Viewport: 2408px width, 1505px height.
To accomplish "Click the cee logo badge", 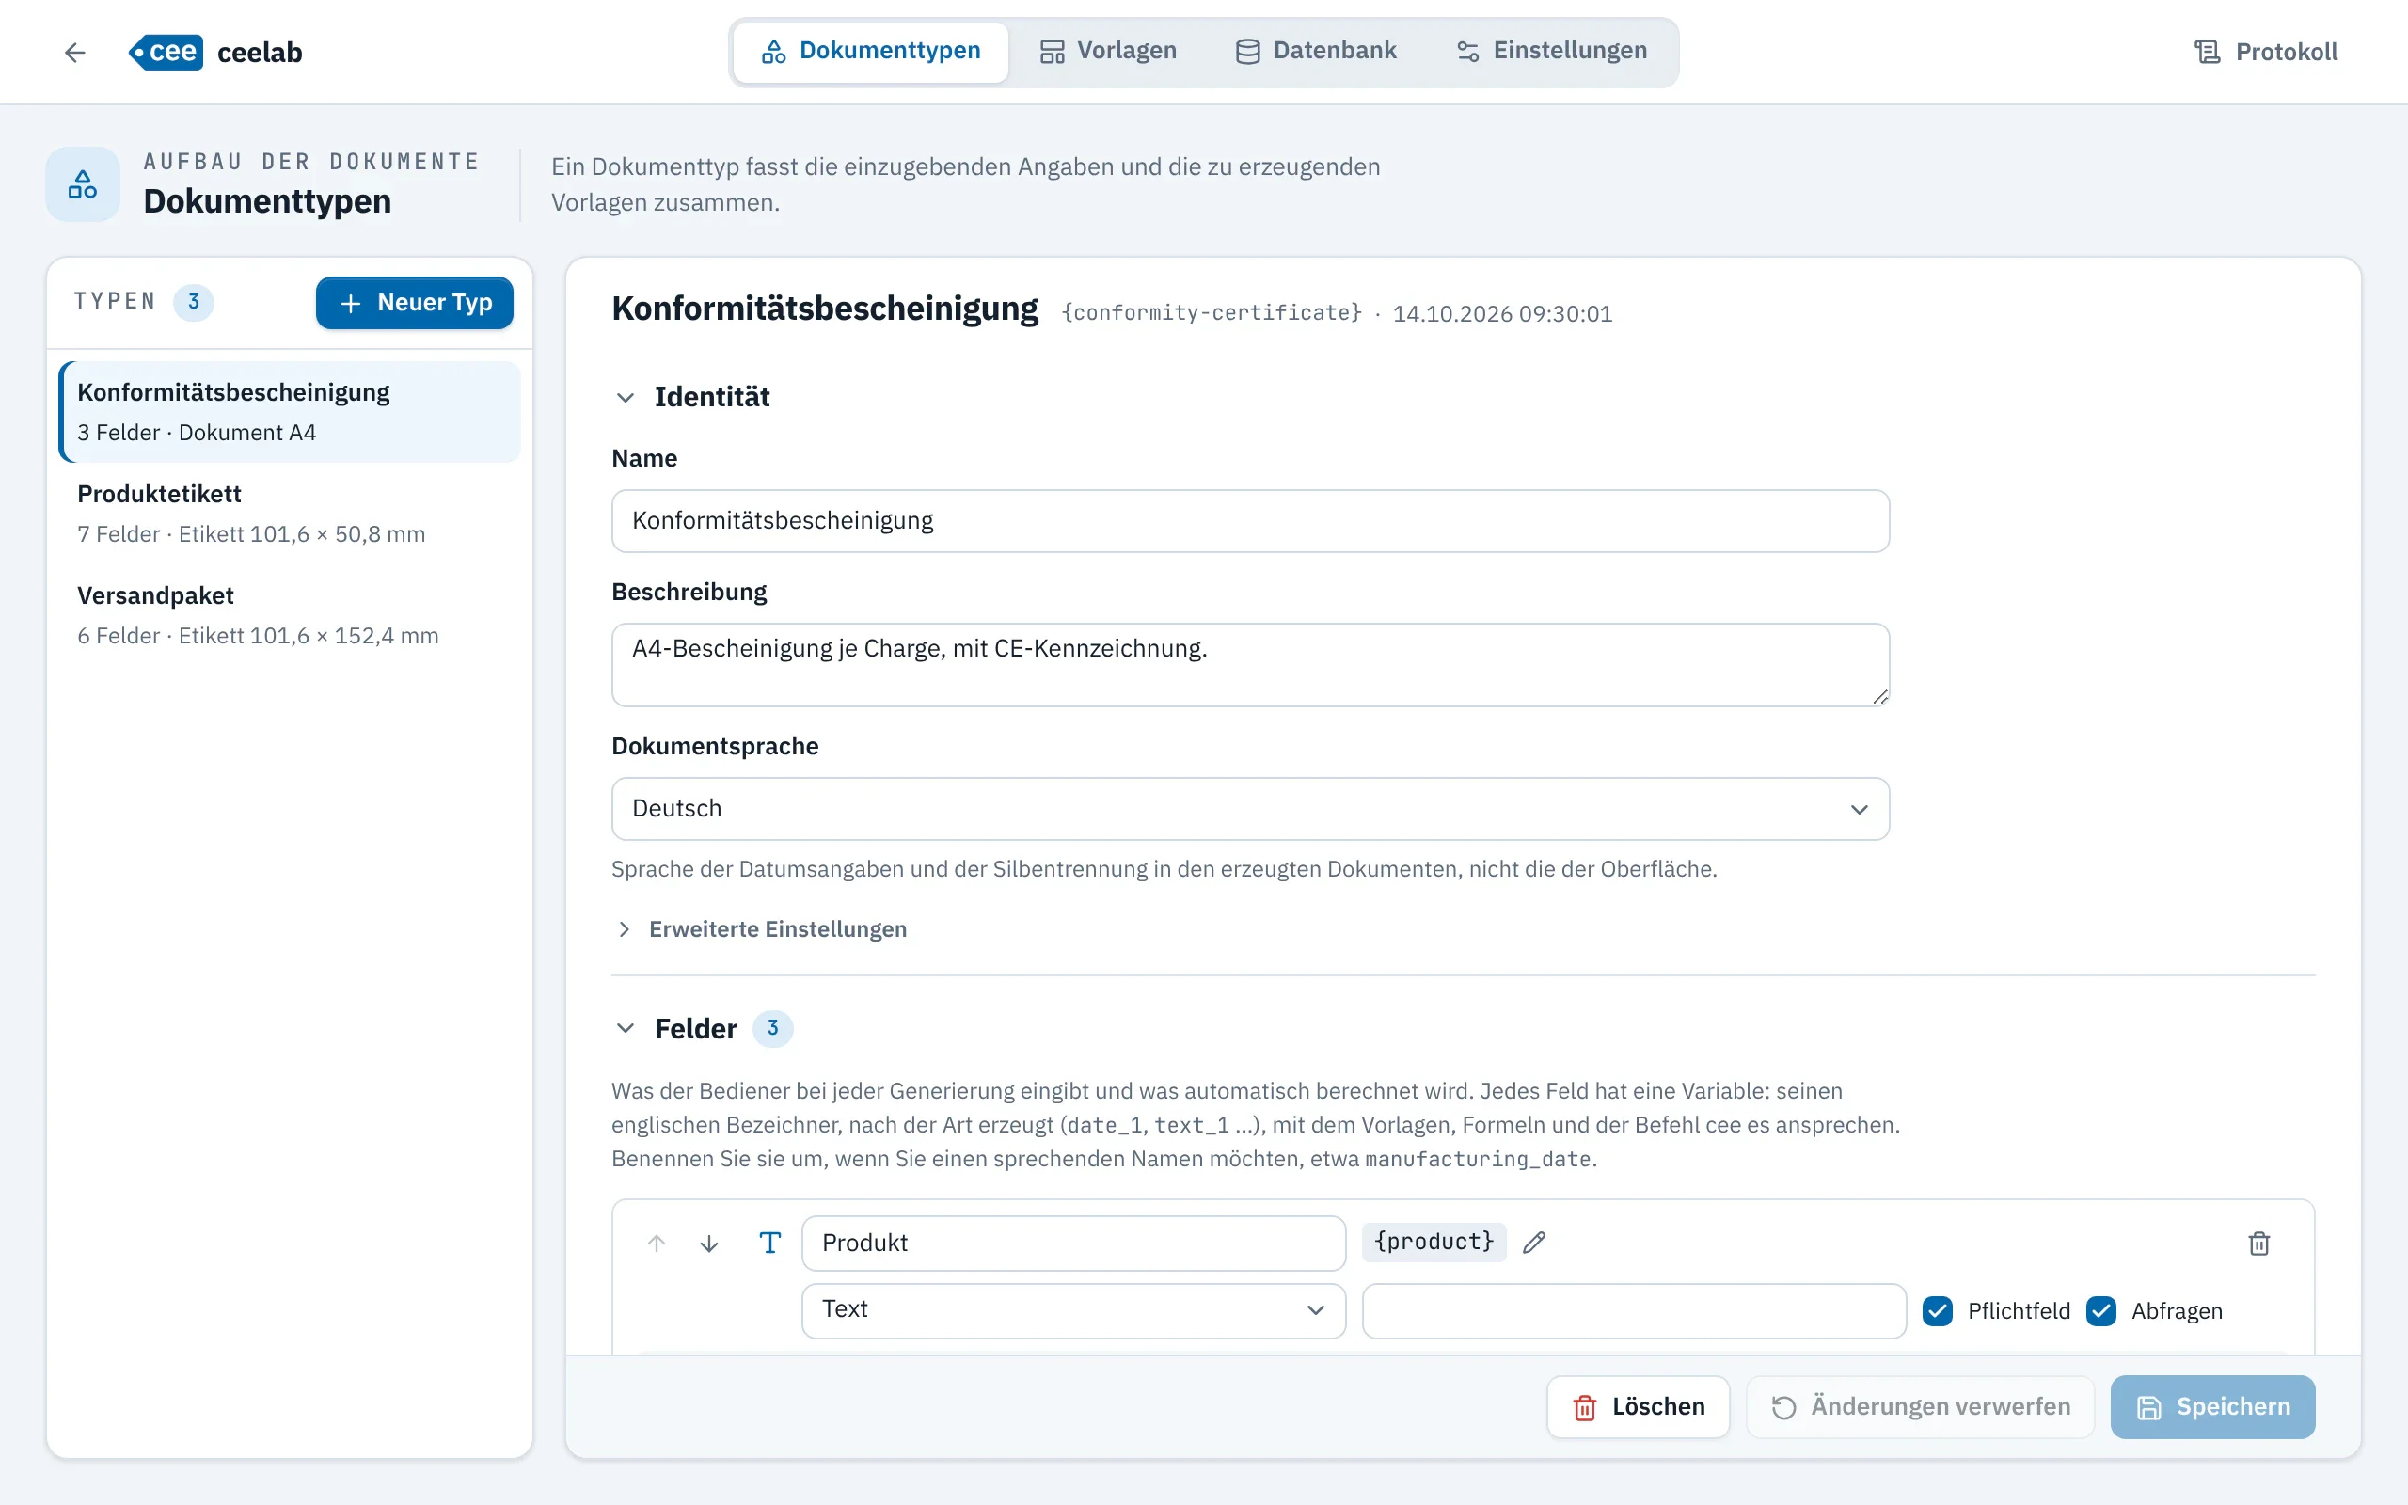I will 166,52.
